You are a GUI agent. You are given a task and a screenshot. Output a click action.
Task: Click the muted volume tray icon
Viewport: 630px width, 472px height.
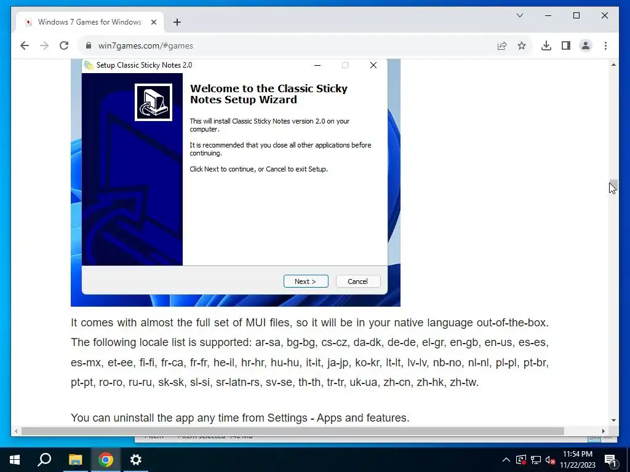(x=550, y=460)
